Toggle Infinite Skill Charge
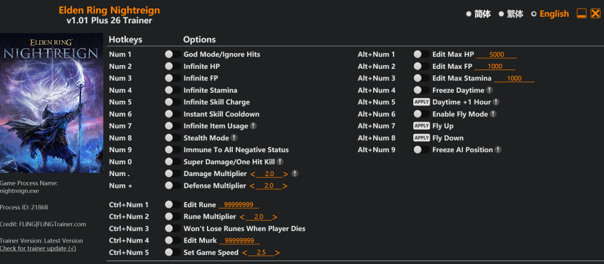 pyautogui.click(x=173, y=102)
